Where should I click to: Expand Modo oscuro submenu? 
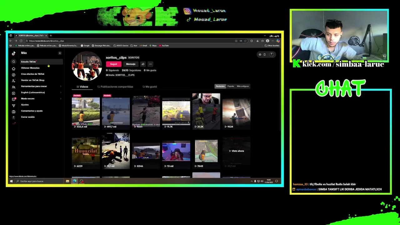click(41, 98)
